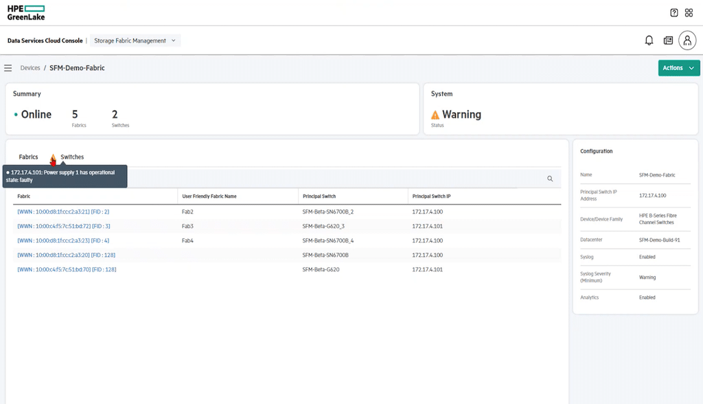
Task: Click Syslog Severity Warning value
Action: point(647,277)
